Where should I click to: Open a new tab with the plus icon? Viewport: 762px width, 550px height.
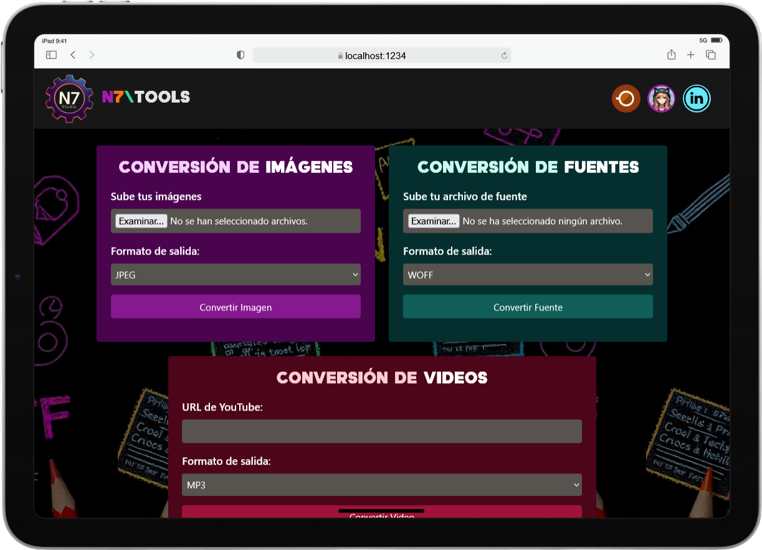tap(690, 55)
